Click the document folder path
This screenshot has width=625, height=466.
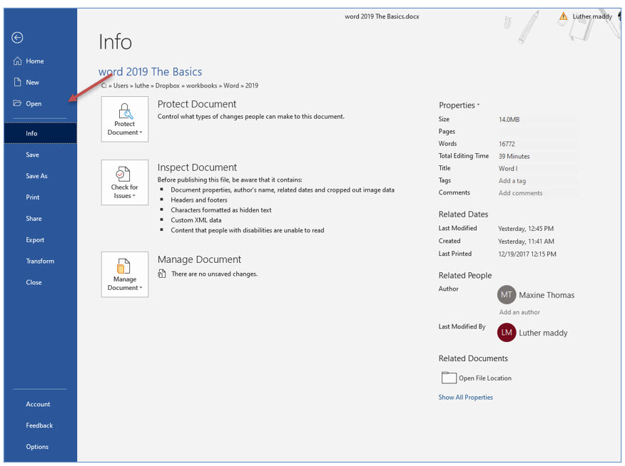coord(180,86)
